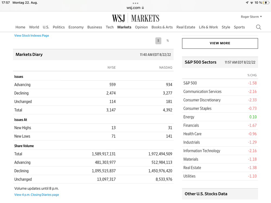
Task: Select the Materials sector row
Action: tap(220, 159)
